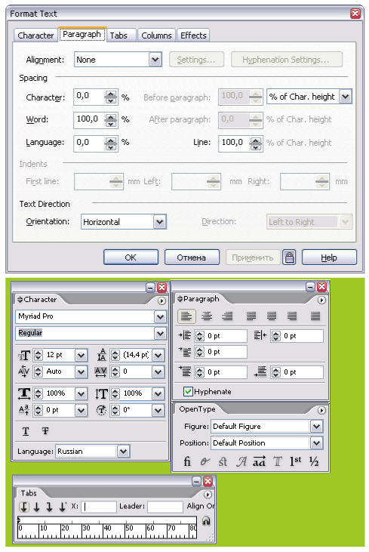Switch to the Character tab
Image resolution: width=369 pixels, height=552 pixels.
(35, 35)
